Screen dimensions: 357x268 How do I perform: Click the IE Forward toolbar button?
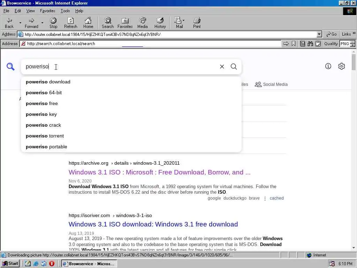click(31, 23)
